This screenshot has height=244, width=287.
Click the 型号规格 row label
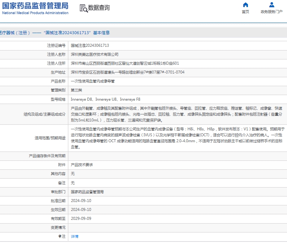coord(58,100)
